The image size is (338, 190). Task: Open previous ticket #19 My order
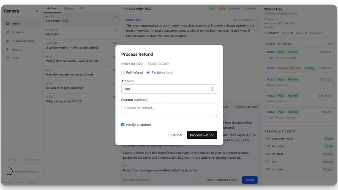coord(299,146)
